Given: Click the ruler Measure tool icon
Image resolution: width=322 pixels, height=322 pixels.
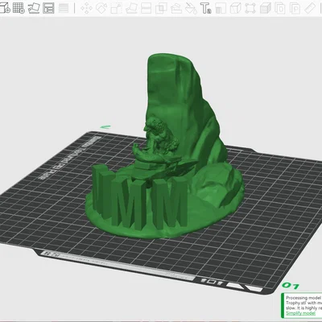Looking at the screenshot, I should click(x=310, y=8).
